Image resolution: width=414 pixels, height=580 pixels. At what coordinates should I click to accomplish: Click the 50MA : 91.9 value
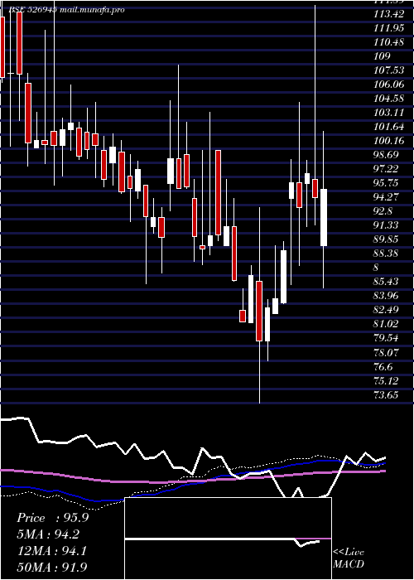52,567
